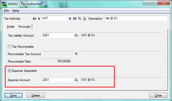172x101 pixels.
Task: Jump to first Tax Authority record
Action: point(34,19)
